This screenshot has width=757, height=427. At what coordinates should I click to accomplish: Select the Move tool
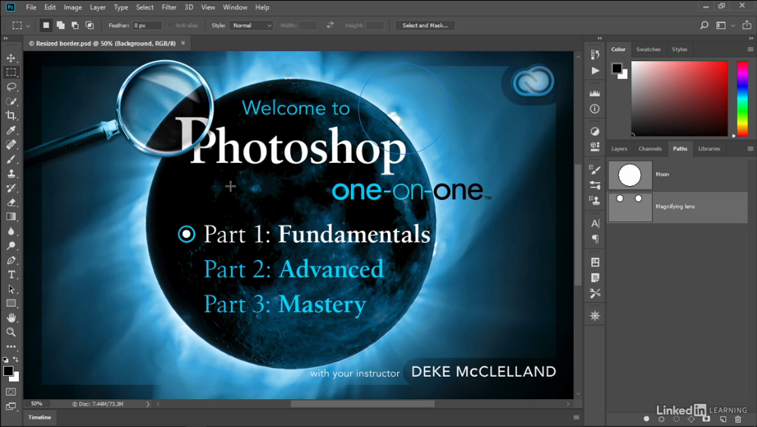click(11, 58)
